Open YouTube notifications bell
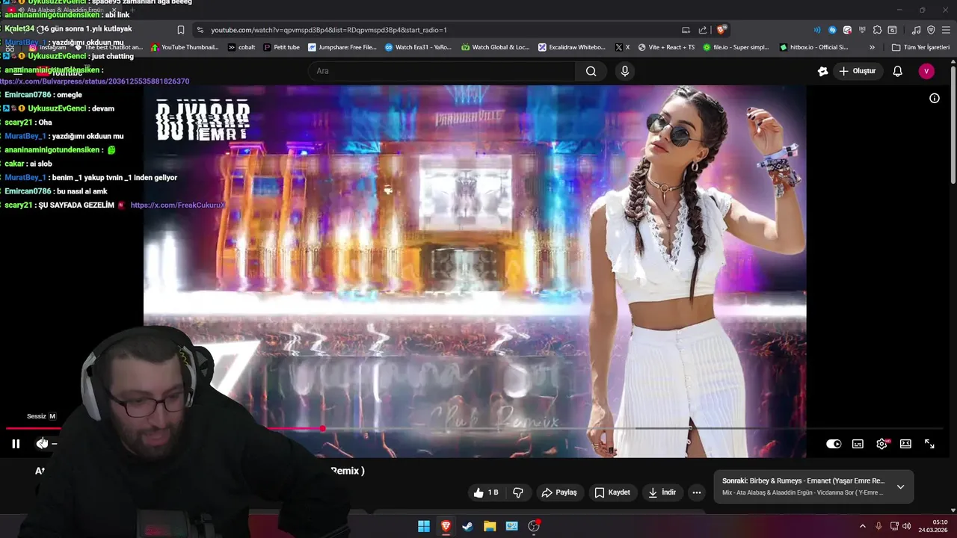Image resolution: width=957 pixels, height=538 pixels. click(x=898, y=71)
